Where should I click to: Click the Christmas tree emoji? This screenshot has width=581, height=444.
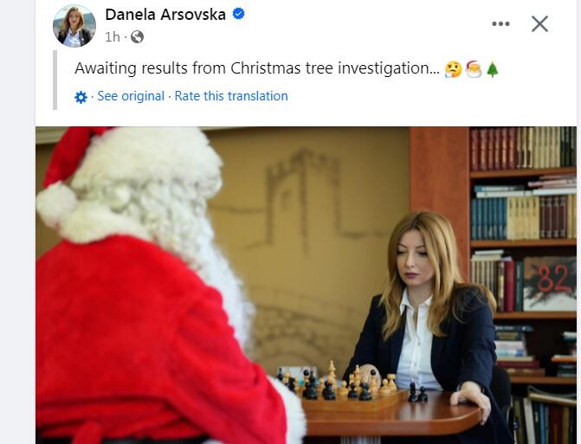click(x=493, y=69)
